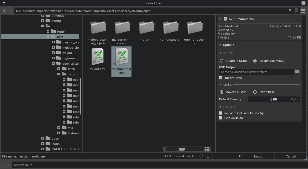308x169 pixels.
Task: Switch view mode using the grid icon
Action: pyautogui.click(x=207, y=149)
